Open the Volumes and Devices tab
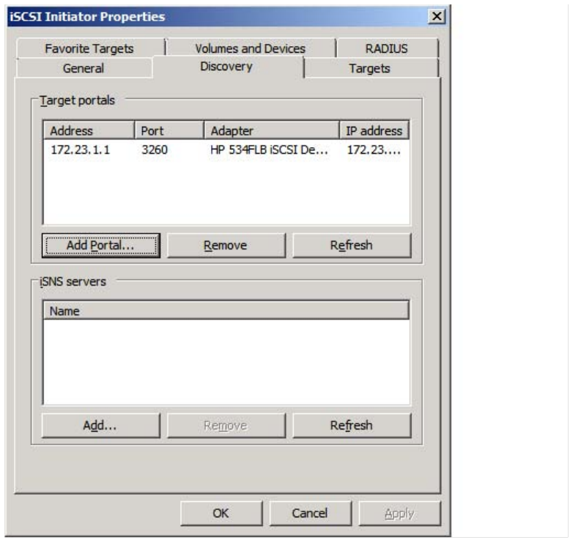573x540 pixels. point(250,48)
